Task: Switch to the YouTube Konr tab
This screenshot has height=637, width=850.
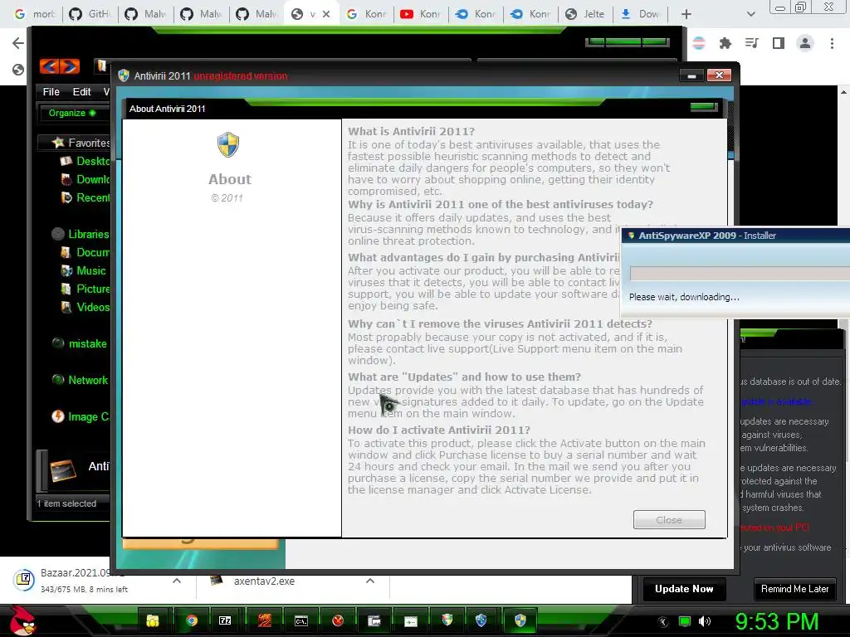Action: click(420, 14)
